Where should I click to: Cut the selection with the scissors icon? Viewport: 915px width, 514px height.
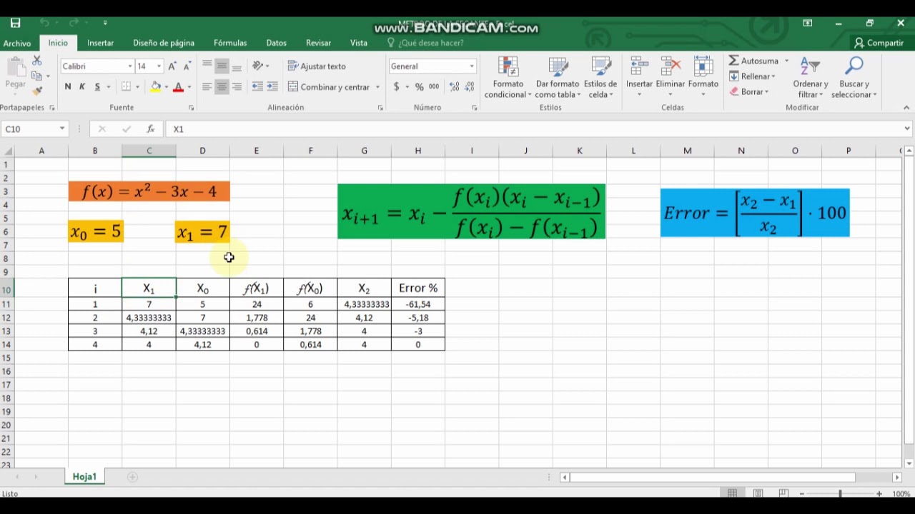36,62
